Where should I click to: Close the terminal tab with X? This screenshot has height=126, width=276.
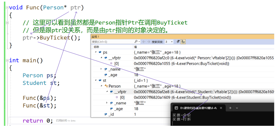[221, 108]
